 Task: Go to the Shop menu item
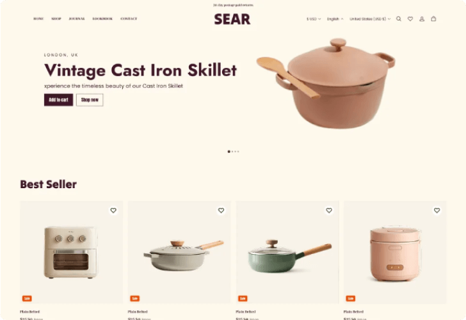56,19
